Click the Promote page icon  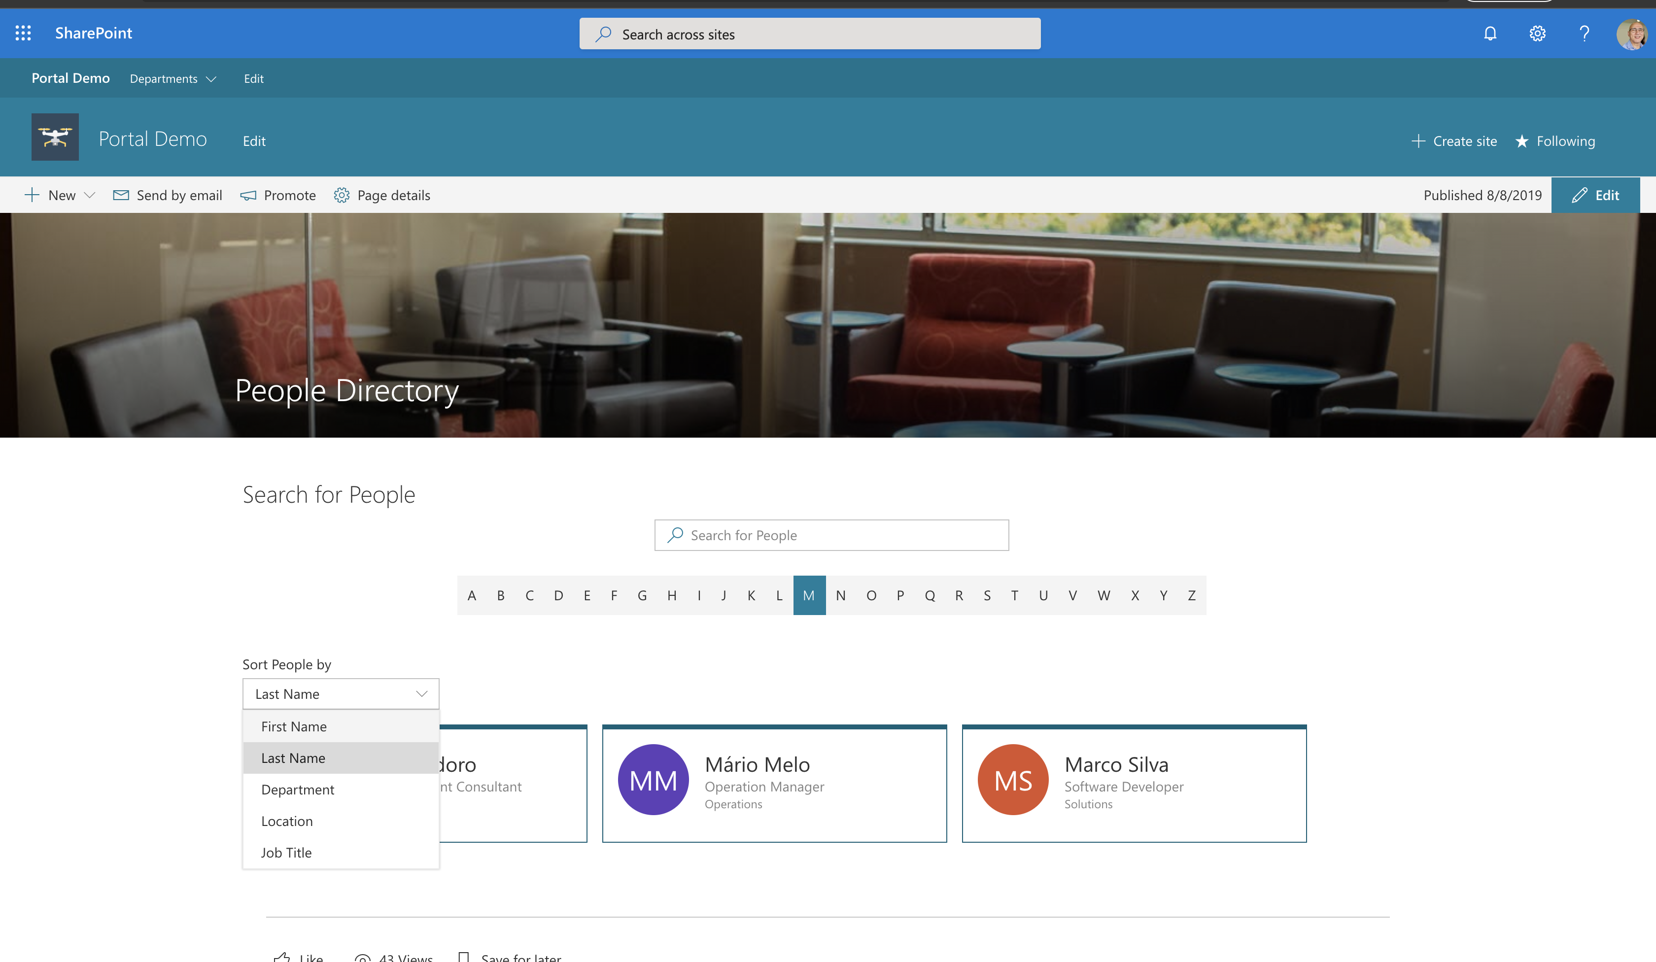click(247, 195)
